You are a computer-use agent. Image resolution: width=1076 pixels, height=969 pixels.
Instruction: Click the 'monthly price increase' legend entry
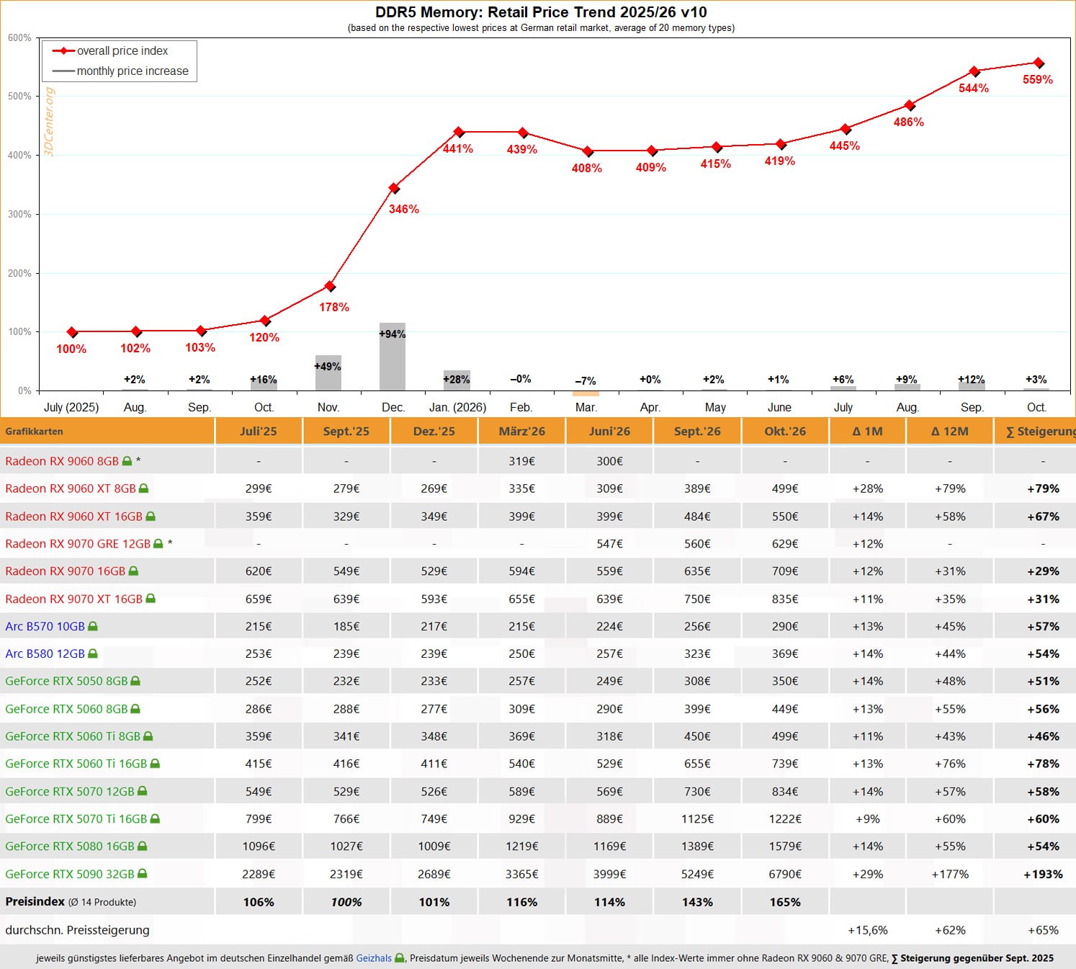121,71
